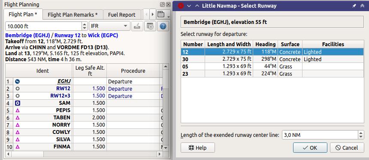The height and width of the screenshot is (160, 369).
Task: Click the RW12 procedure point icon
Action: [x=18, y=89]
